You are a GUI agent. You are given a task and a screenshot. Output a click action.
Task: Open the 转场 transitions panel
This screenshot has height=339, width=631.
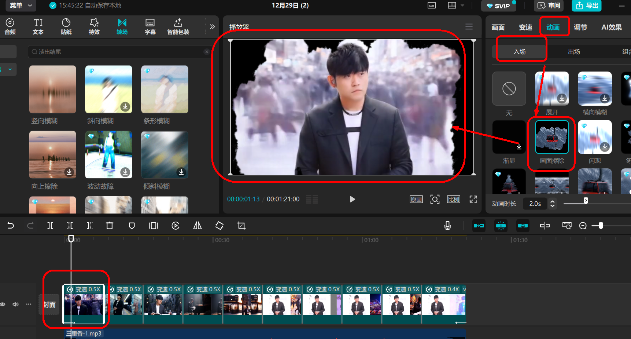[122, 26]
